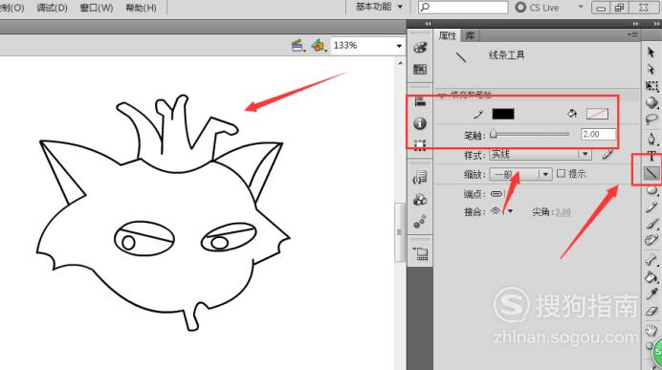Screen dimensions: 662x370
Task: Select the Paint Bucket tool
Action: [651, 277]
